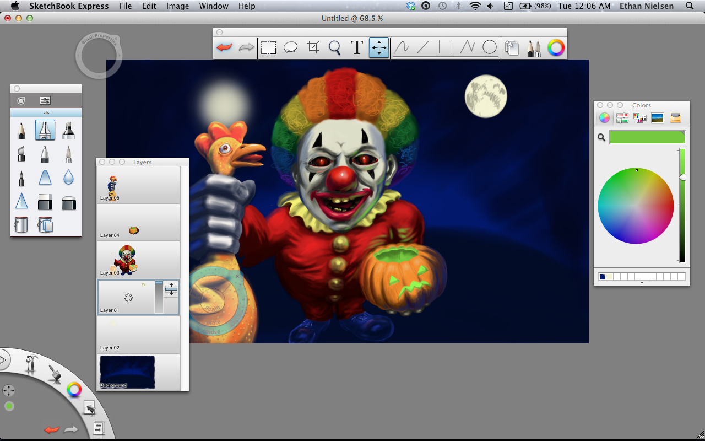Screen dimensions: 705x441
Task: Select Layer 03 with the clown
Action: [x=138, y=260]
